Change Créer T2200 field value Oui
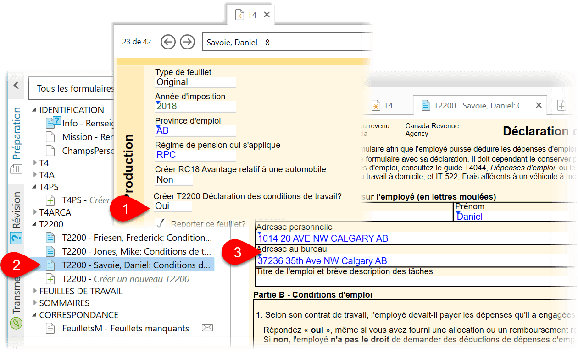Image resolution: width=578 pixels, height=352 pixels. tap(173, 206)
